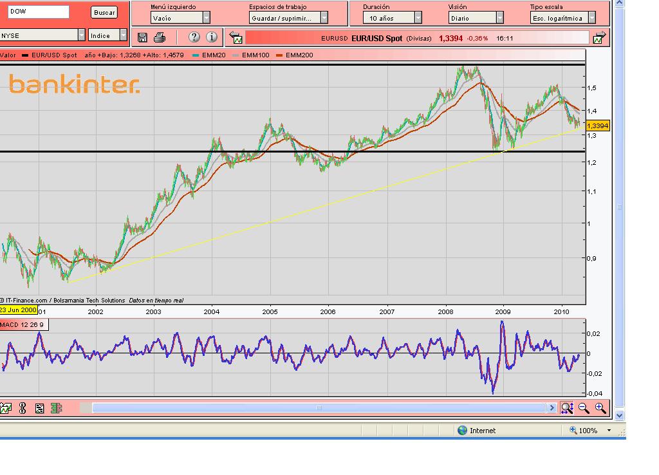Click the printer icon
659x475 pixels.
160,37
